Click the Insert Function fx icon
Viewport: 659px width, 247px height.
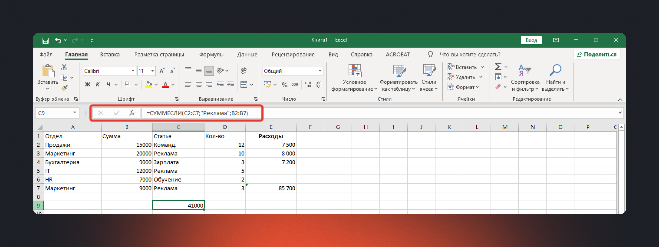132,113
